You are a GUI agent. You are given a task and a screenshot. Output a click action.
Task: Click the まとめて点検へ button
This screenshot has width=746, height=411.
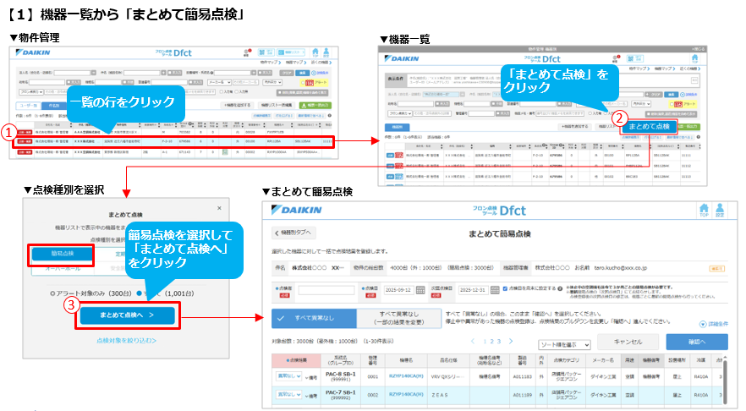128,315
